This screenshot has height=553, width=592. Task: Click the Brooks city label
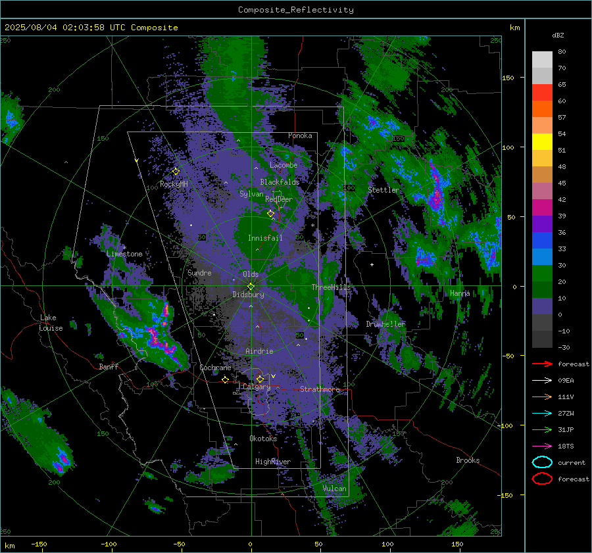click(468, 460)
